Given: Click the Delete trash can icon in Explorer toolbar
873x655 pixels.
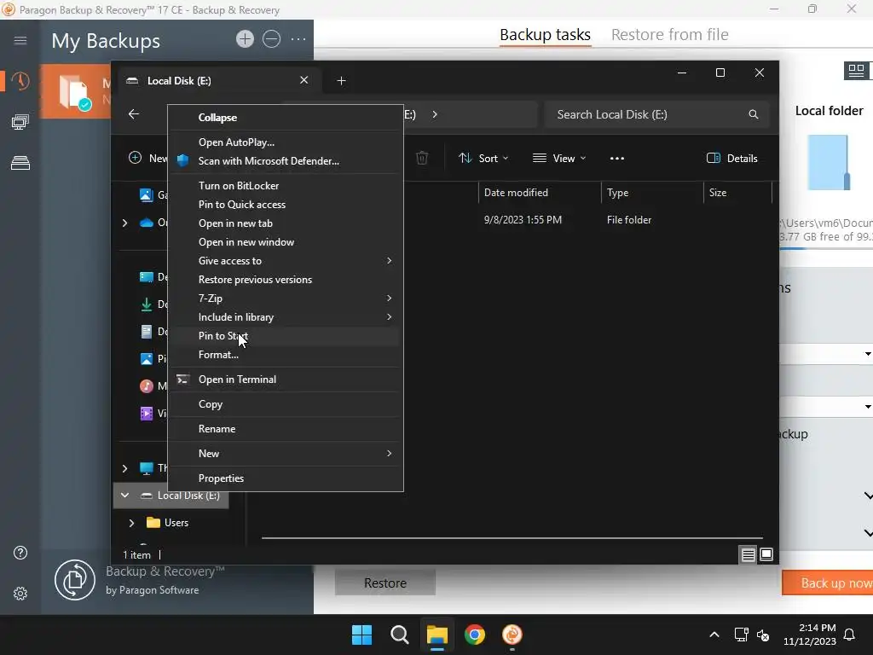Looking at the screenshot, I should click(x=422, y=158).
